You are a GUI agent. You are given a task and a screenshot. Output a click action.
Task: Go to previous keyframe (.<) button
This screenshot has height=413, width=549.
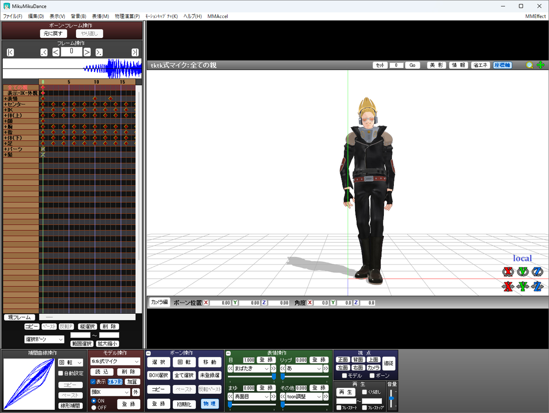[x=44, y=52]
